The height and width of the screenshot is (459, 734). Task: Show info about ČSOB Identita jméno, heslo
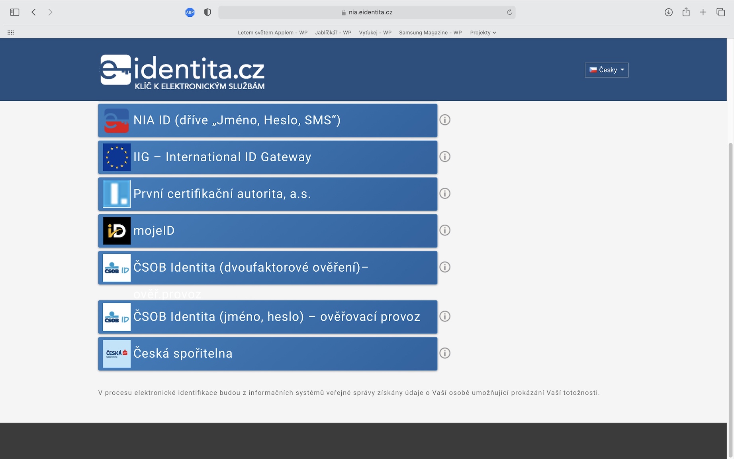pyautogui.click(x=445, y=316)
